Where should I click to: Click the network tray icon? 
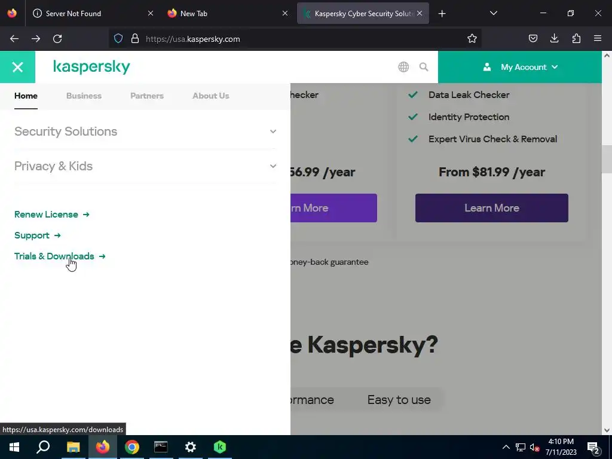tap(521, 447)
